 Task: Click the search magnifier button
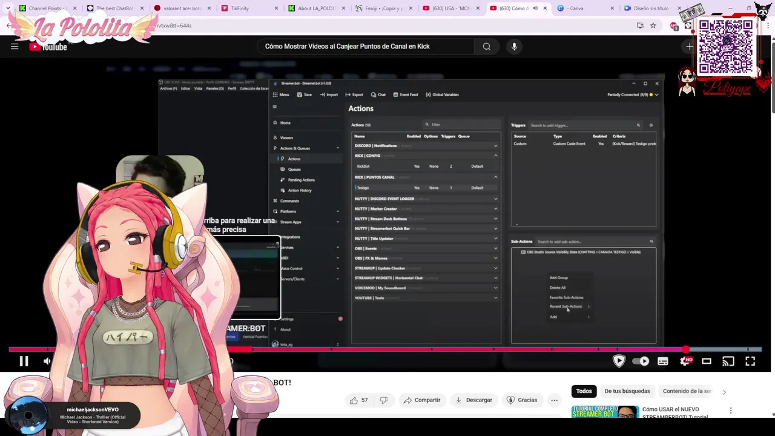487,47
